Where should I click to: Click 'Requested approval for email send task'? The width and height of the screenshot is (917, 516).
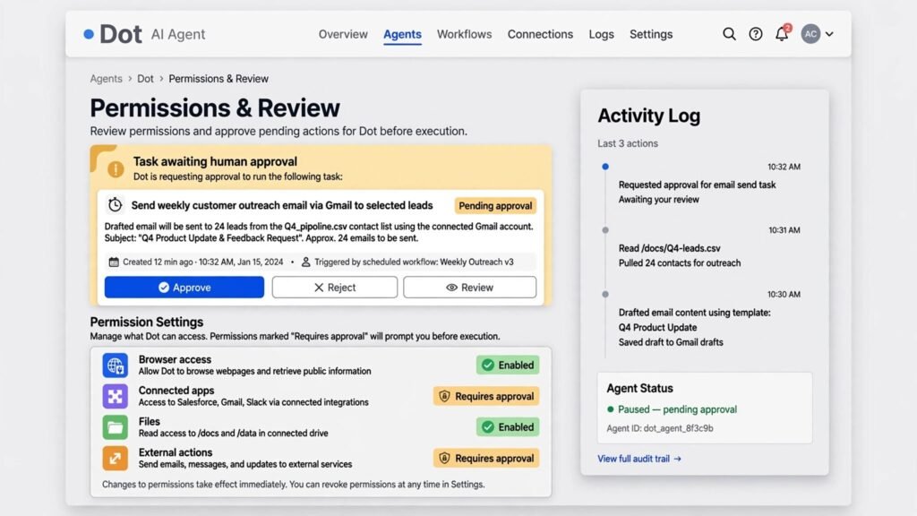(x=697, y=185)
